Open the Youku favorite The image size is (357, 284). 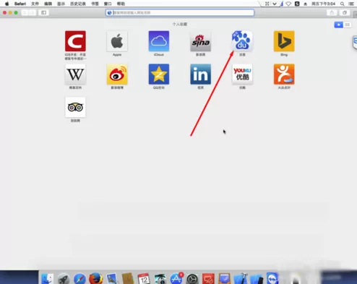tap(242, 74)
